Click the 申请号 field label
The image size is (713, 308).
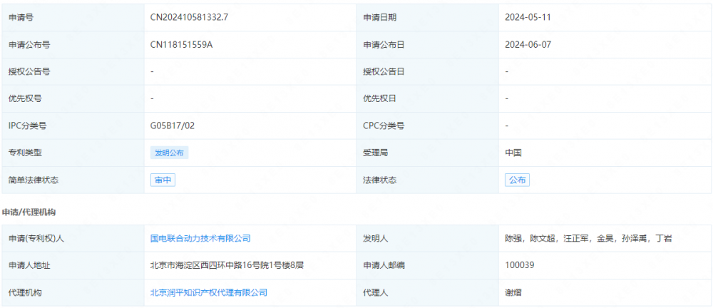21,18
